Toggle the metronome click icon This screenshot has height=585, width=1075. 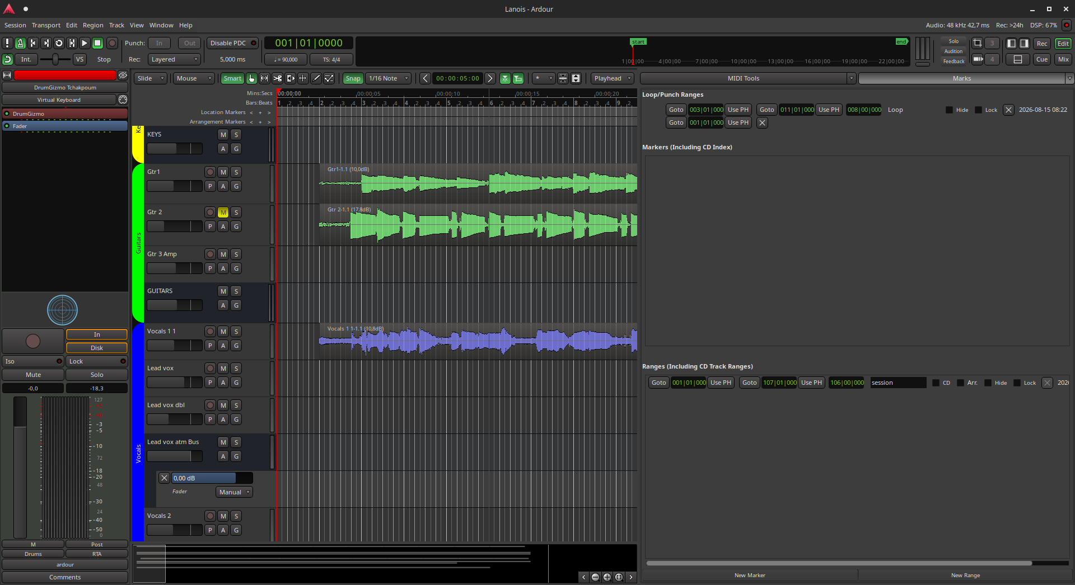click(20, 43)
